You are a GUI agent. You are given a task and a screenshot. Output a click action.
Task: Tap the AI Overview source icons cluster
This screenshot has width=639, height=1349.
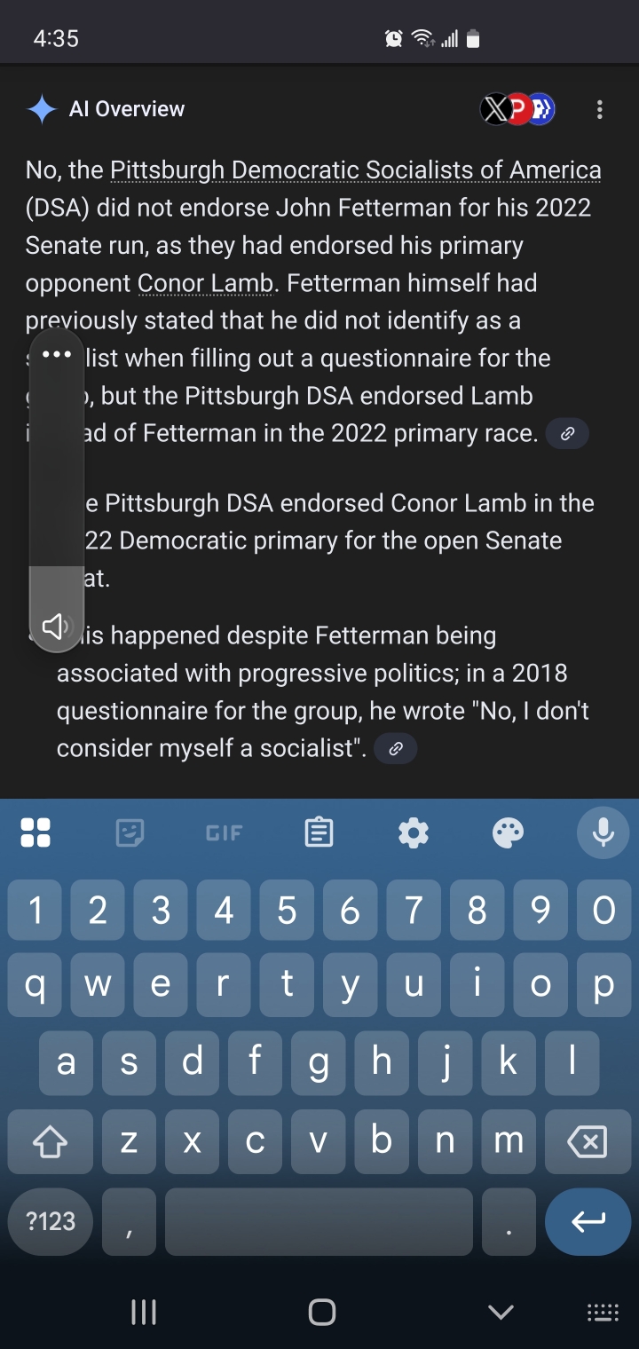517,109
